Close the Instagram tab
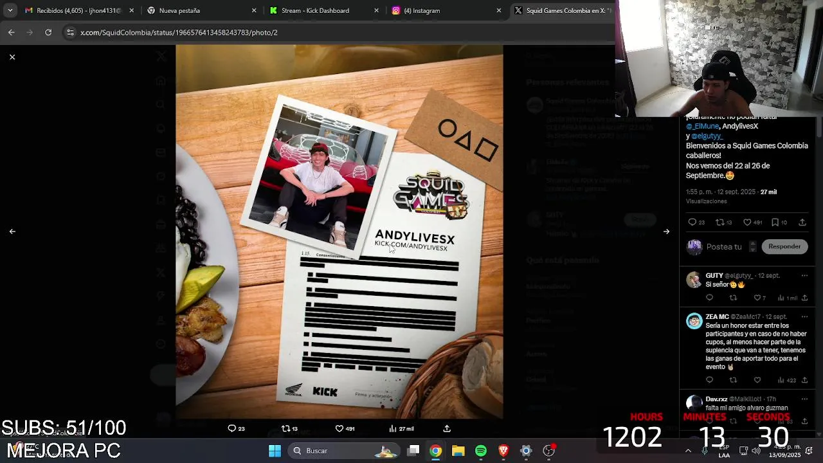The height and width of the screenshot is (463, 823). click(499, 10)
